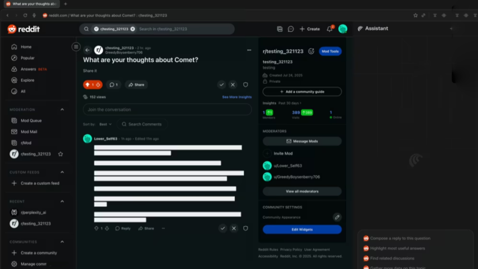This screenshot has width=478, height=269.
Task: Bookmark page with star icon in address bar
Action: click(415, 15)
